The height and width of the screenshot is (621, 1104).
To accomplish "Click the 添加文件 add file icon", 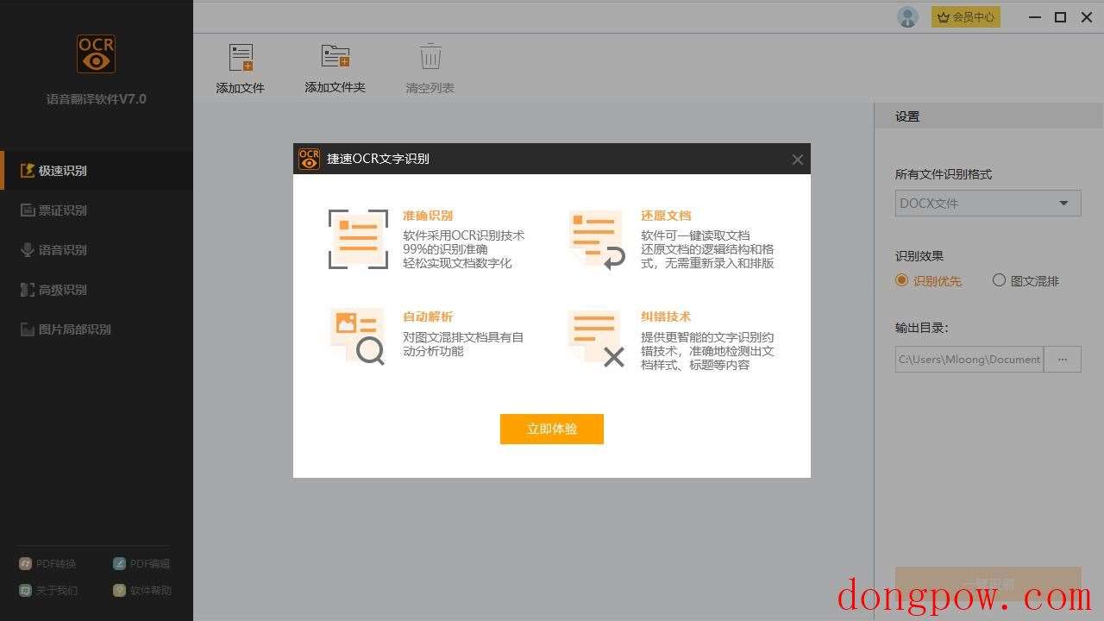I will coord(241,58).
